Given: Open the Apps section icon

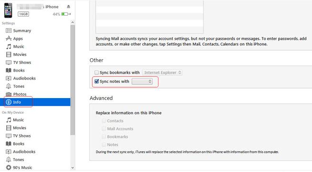Looking at the screenshot, I should [9, 38].
